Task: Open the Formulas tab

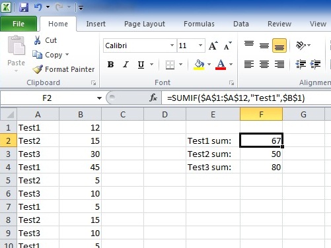Action: pyautogui.click(x=199, y=24)
